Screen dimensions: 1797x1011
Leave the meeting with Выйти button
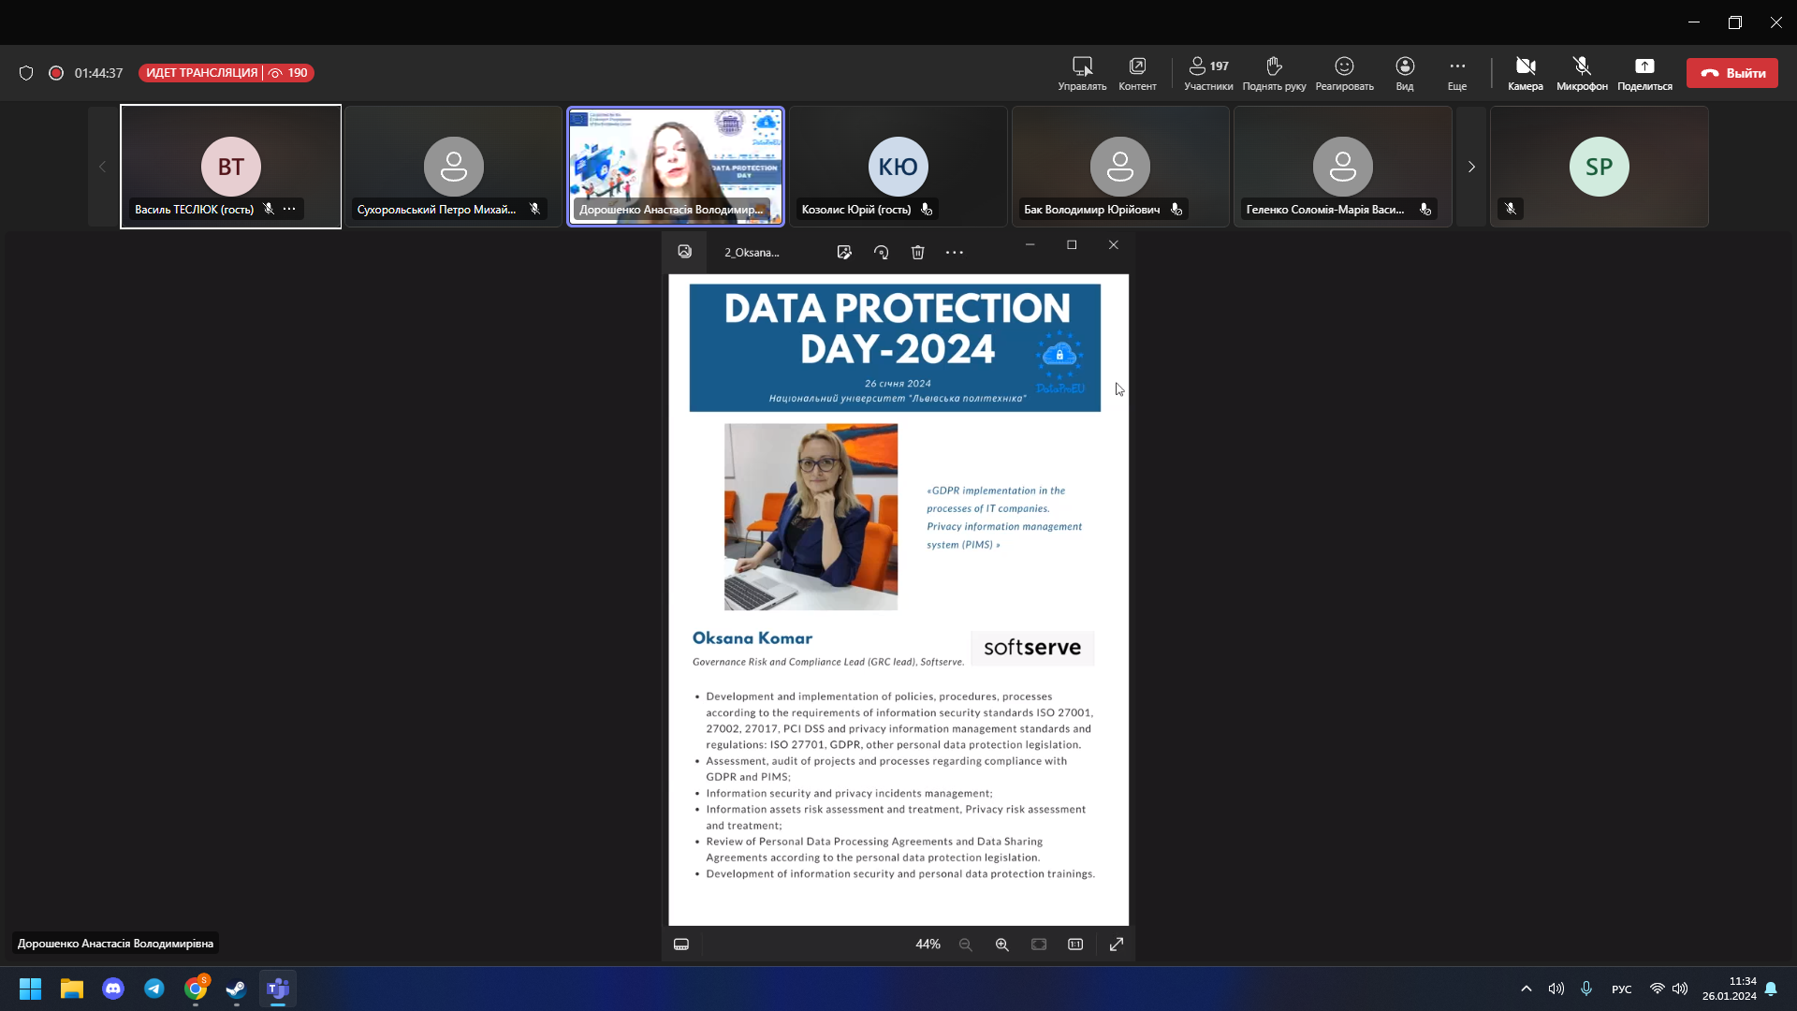point(1732,73)
